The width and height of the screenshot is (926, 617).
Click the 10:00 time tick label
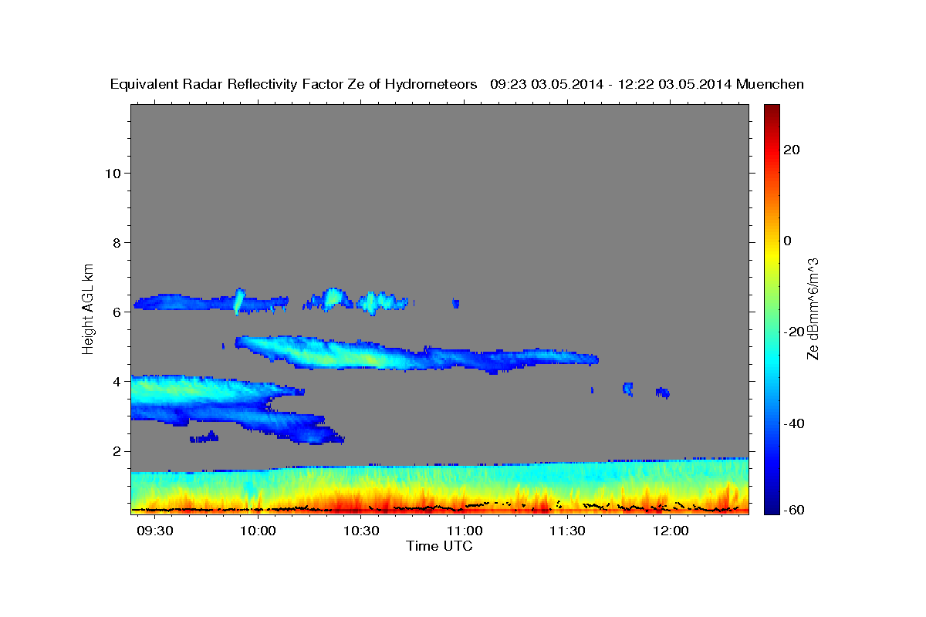coord(259,532)
